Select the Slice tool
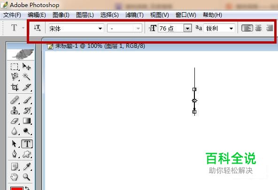The width and height of the screenshot is (278, 190). (27, 87)
